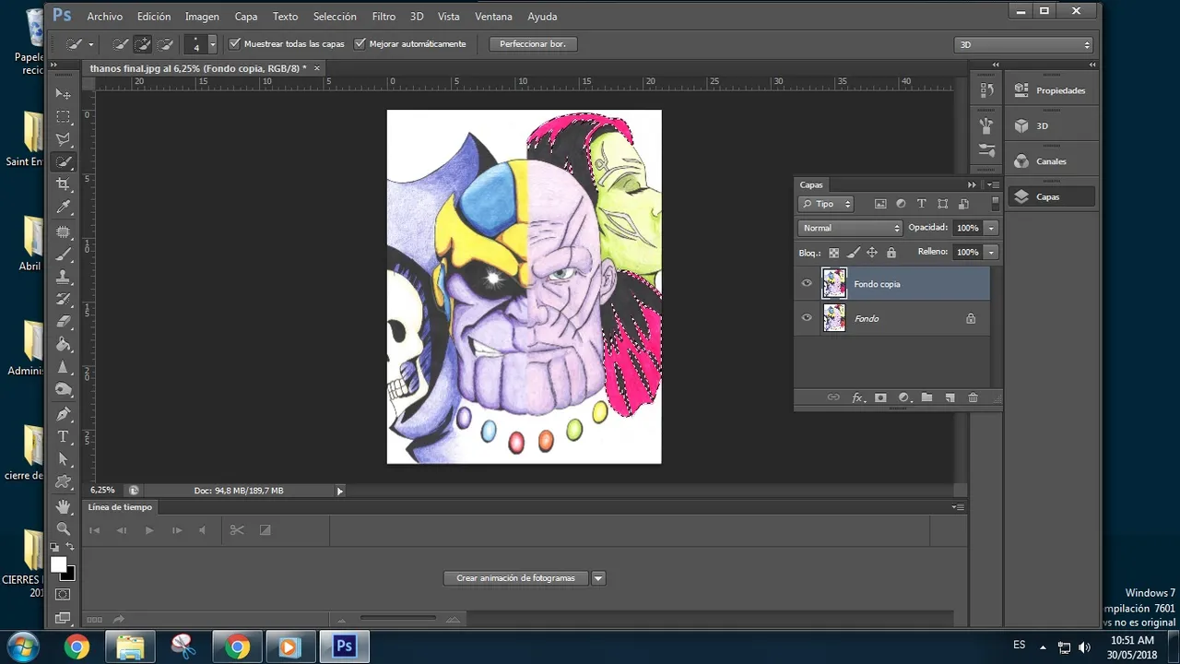Toggle 'Muestrear todas las capas' checkbox
This screenshot has height=664, width=1180.
[234, 43]
